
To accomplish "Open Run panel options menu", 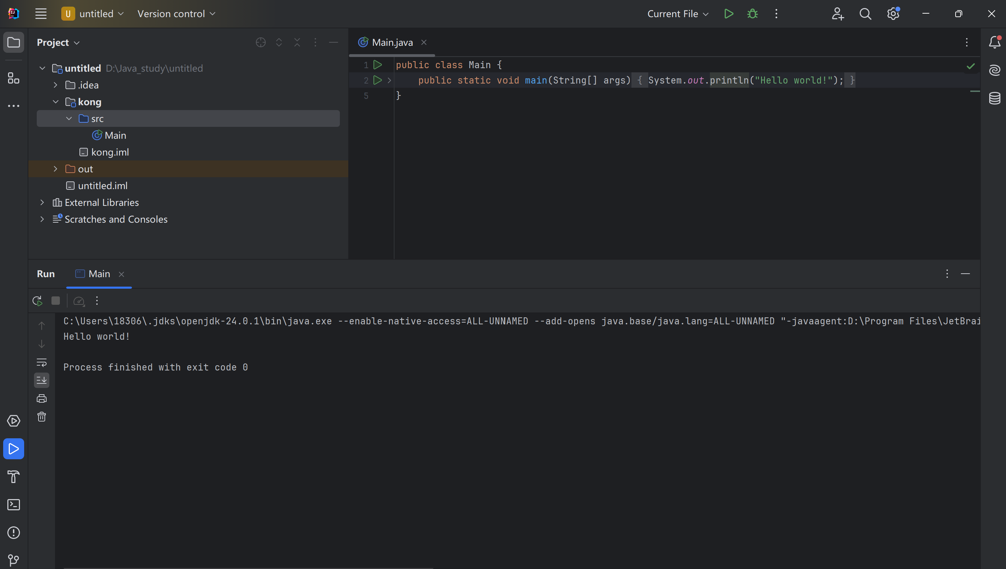I will (x=947, y=274).
